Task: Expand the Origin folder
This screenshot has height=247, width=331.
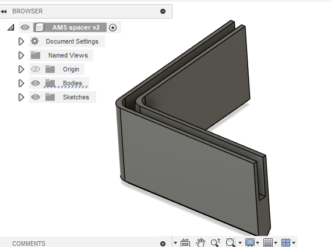Action: (x=21, y=69)
